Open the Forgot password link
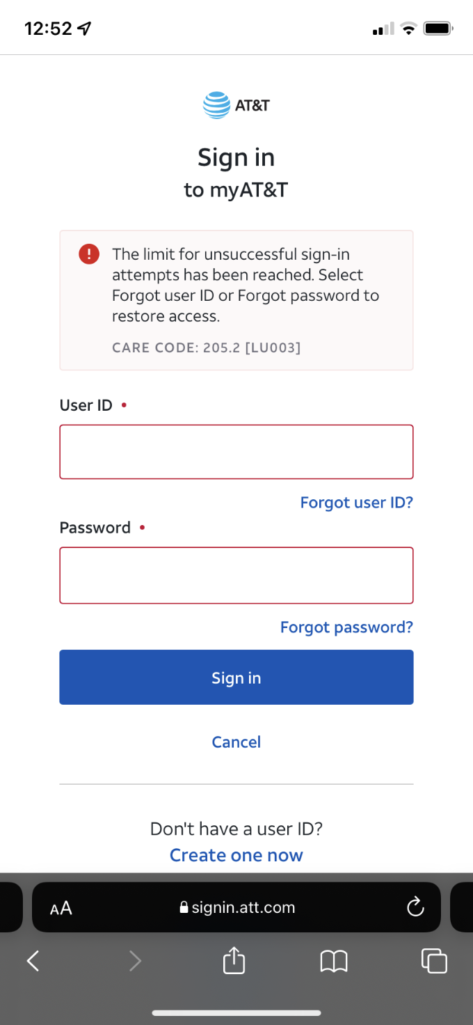 pyautogui.click(x=346, y=627)
